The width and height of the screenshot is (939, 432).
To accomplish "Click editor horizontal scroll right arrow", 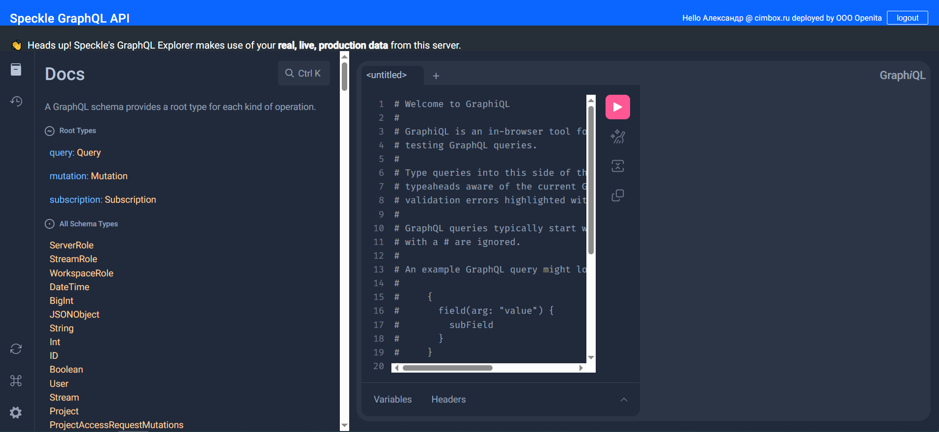I will 581,368.
